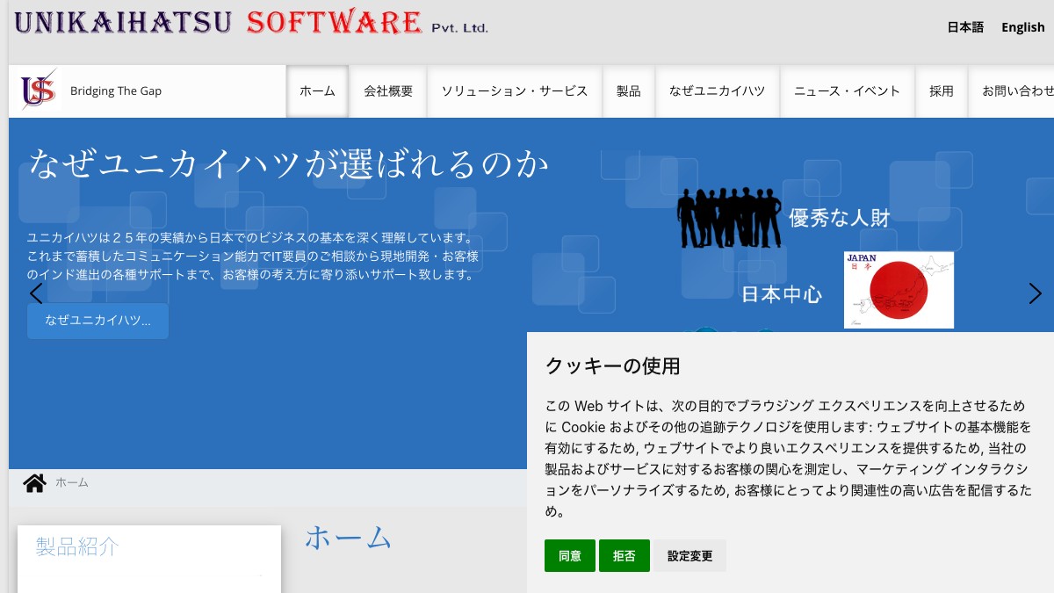Open ソリューション・サービス menu item
Screen dimensions: 1054x593
(515, 90)
